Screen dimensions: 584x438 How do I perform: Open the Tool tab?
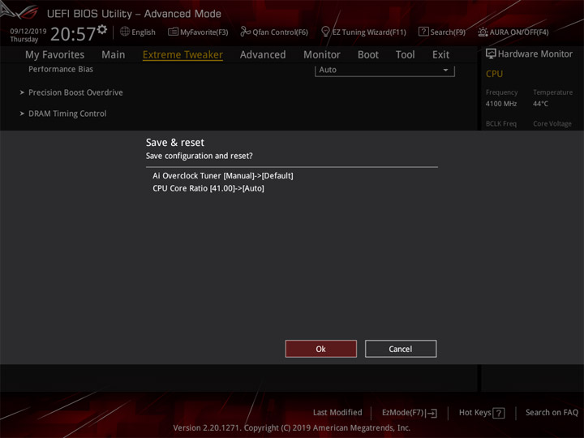406,55
